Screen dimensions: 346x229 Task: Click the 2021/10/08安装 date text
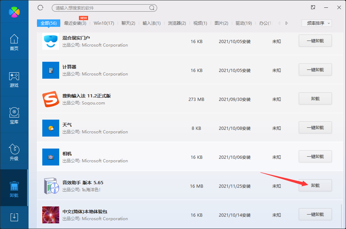(x=235, y=128)
